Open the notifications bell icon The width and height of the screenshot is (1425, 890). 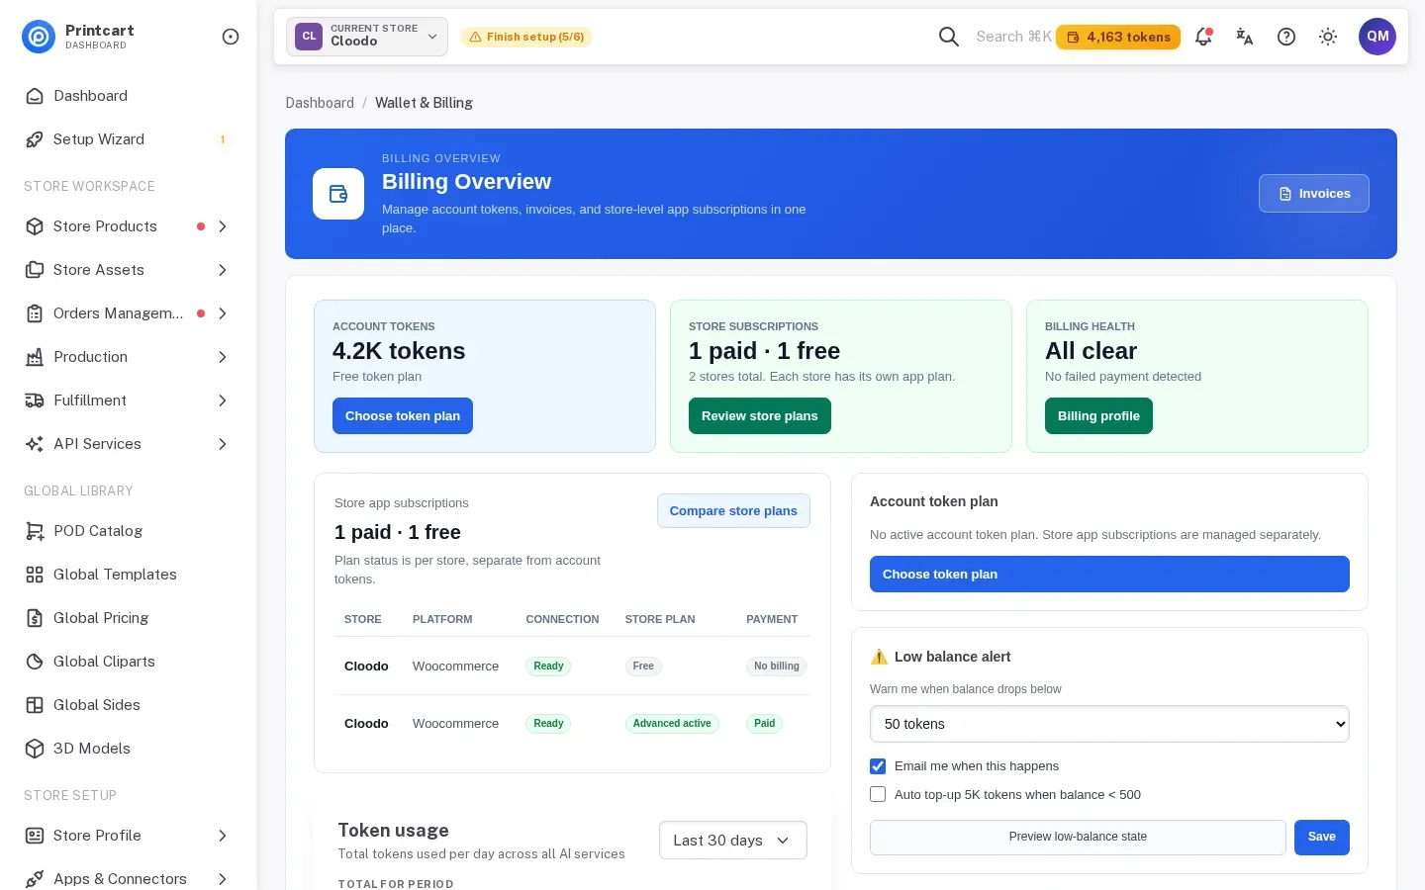[x=1203, y=37]
